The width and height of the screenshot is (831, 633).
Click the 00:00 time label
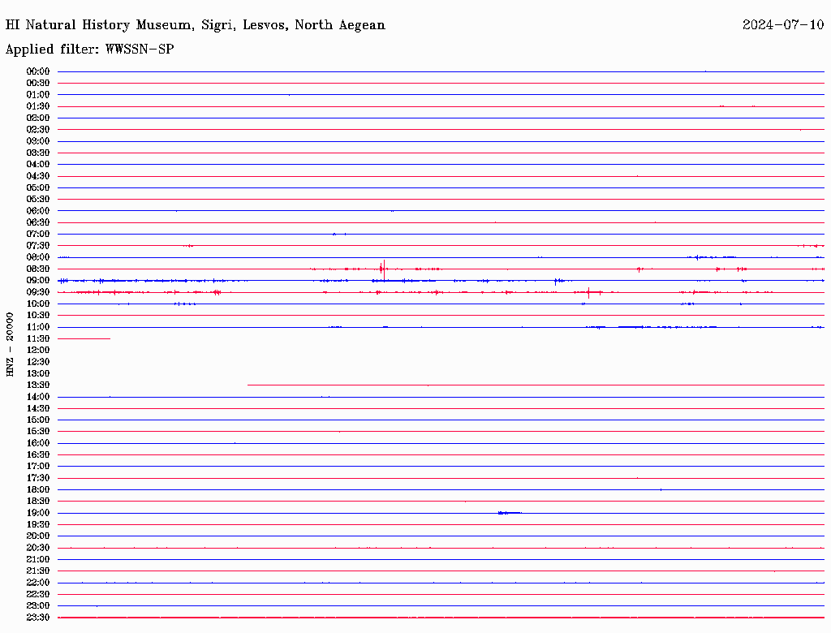pos(38,71)
